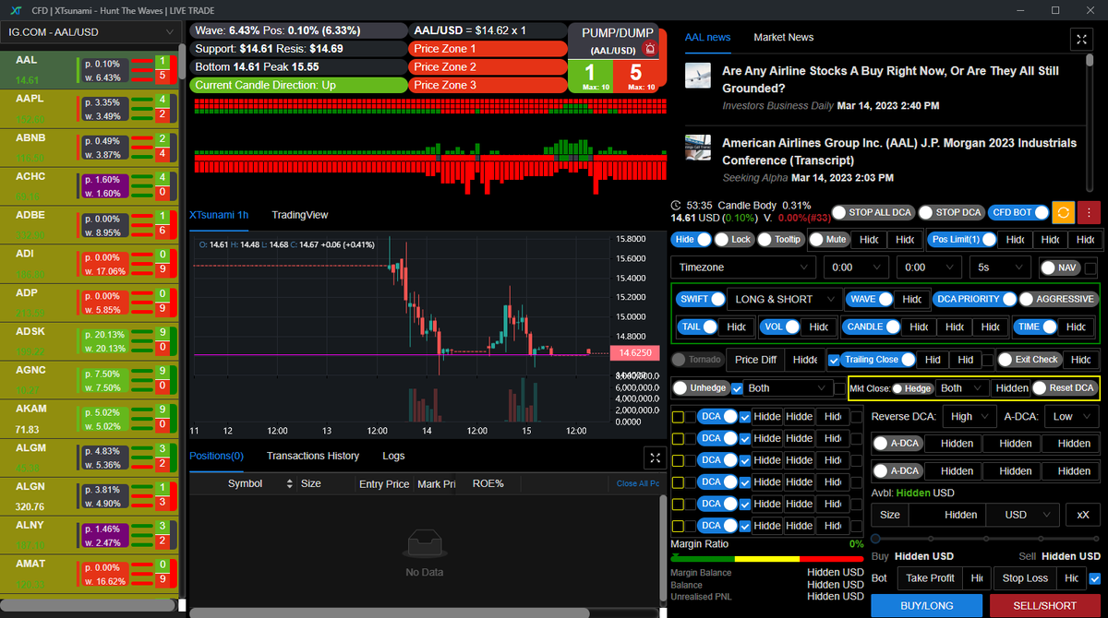Open the 5s interval dropdown
The width and height of the screenshot is (1108, 618).
tap(1000, 267)
